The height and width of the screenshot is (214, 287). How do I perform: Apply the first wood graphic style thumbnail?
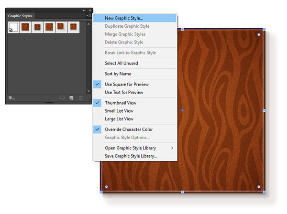coord(25,27)
